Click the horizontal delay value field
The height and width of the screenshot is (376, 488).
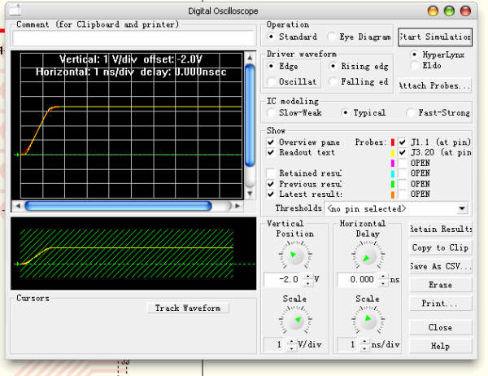point(358,279)
